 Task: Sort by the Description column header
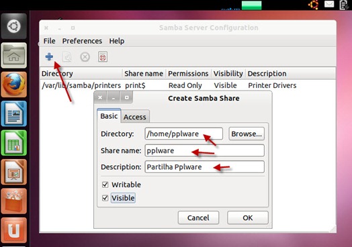coord(290,74)
